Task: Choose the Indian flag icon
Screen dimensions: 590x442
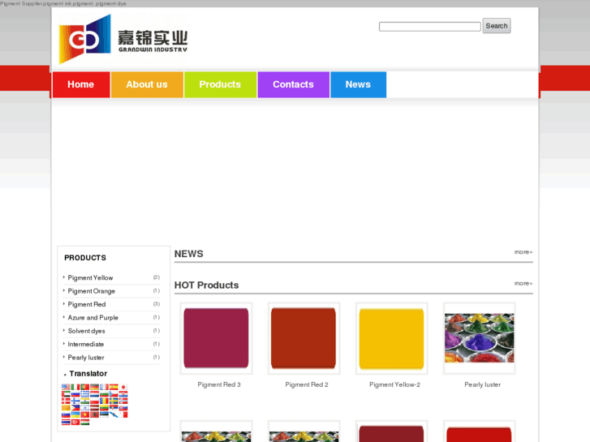Action: coord(85,401)
